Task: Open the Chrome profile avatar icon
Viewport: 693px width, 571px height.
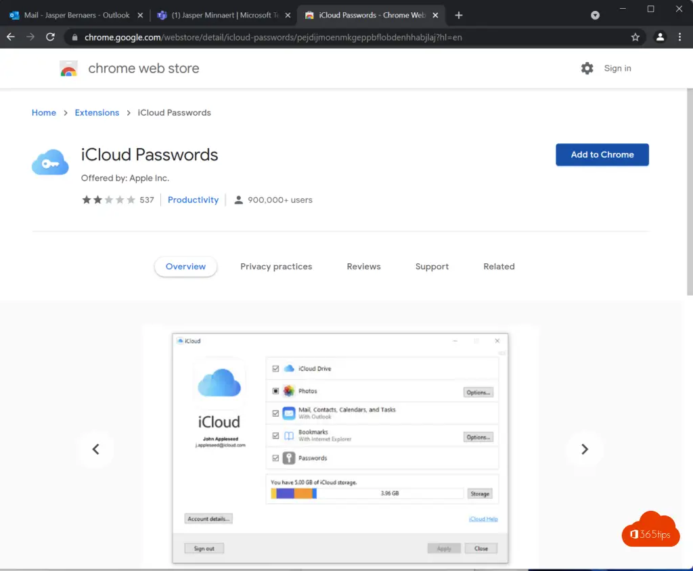Action: click(x=660, y=37)
